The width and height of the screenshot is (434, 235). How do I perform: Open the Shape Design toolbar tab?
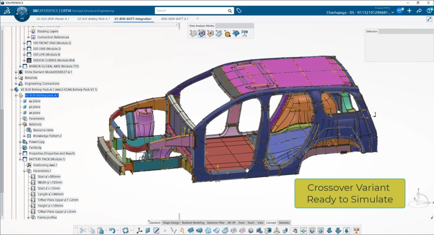pyautogui.click(x=171, y=222)
